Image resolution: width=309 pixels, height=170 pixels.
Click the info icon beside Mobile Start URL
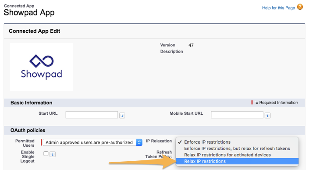(267, 115)
